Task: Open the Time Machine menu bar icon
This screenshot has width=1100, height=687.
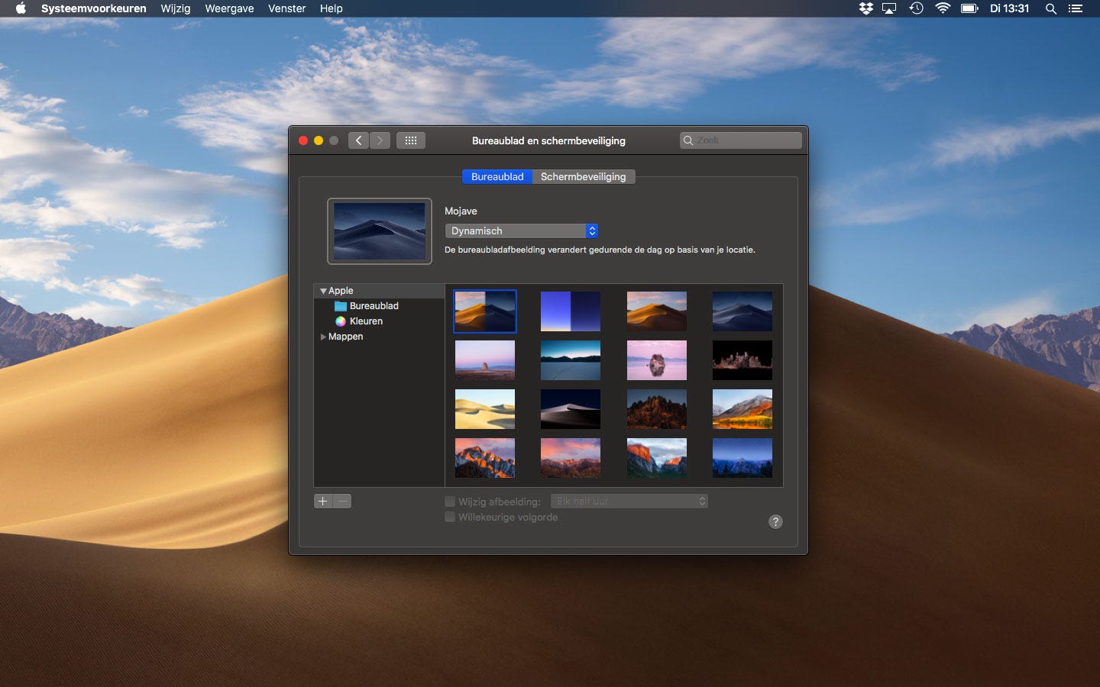Action: click(916, 8)
